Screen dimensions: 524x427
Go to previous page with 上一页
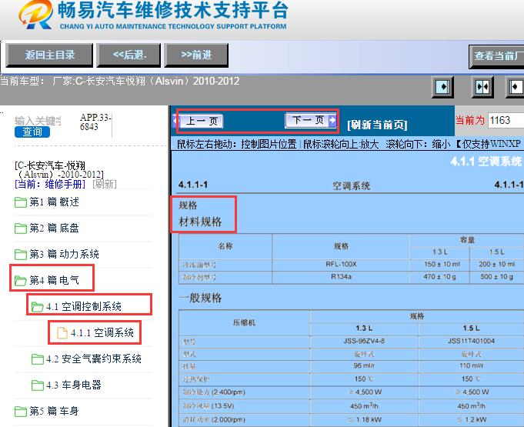click(x=201, y=121)
